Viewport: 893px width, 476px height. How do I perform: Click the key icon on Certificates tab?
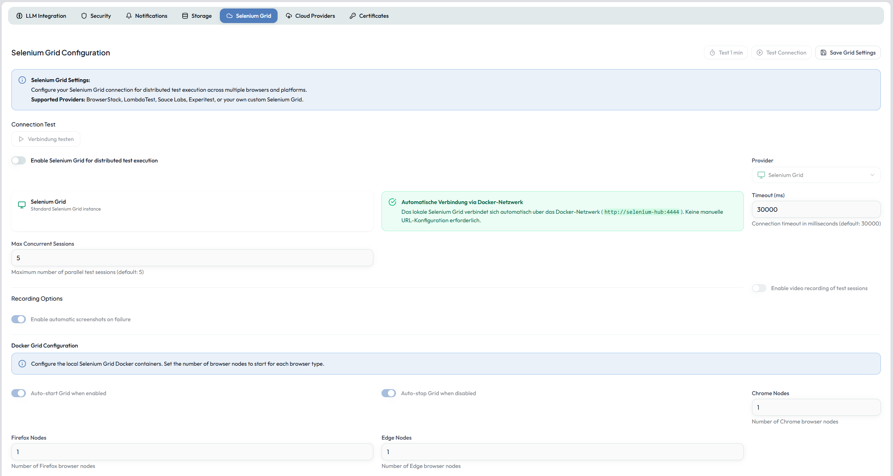353,16
